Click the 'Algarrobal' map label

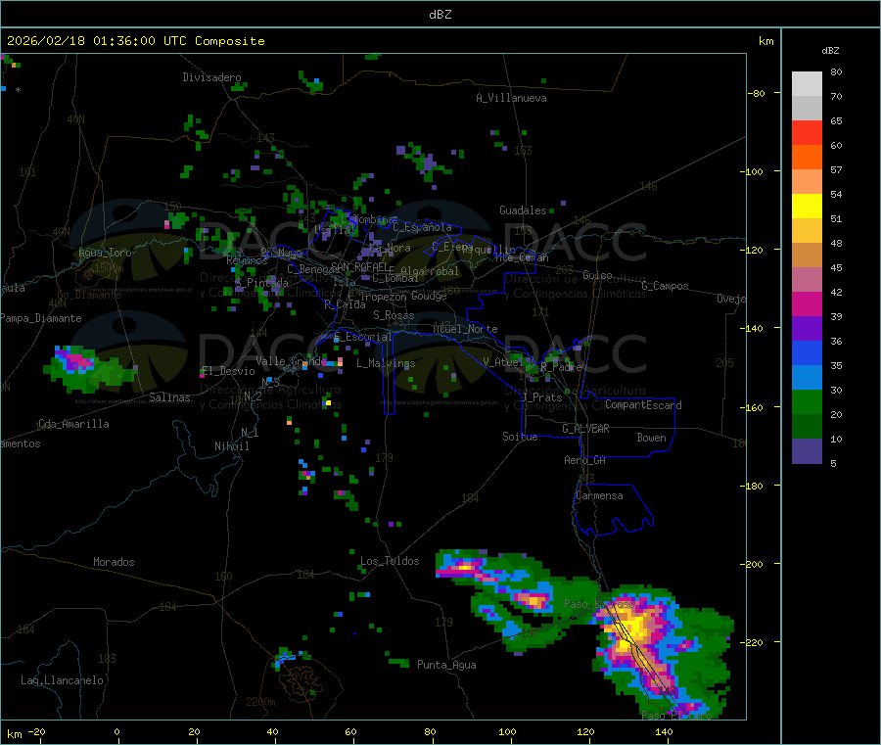[x=430, y=271]
